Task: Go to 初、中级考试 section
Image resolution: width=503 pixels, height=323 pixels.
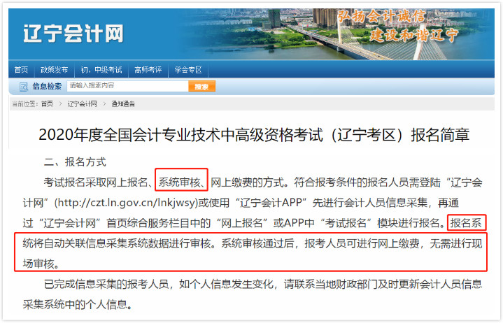Action: click(101, 70)
